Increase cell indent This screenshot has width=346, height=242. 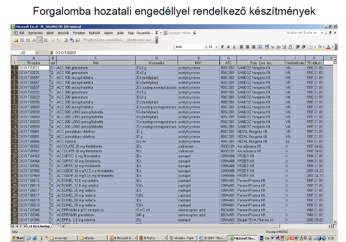304,47
